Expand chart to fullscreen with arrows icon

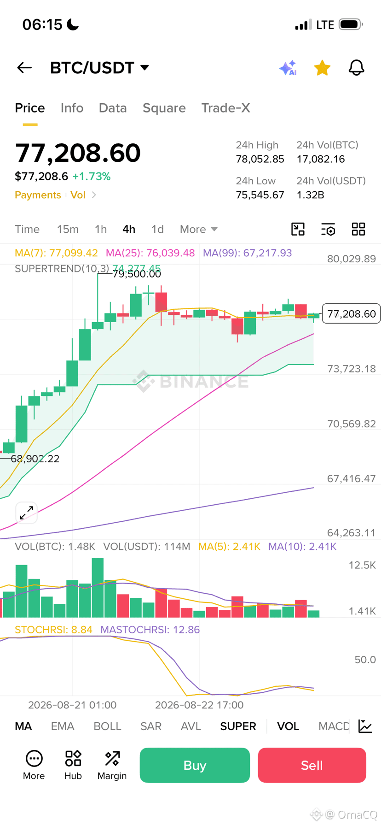pyautogui.click(x=27, y=512)
